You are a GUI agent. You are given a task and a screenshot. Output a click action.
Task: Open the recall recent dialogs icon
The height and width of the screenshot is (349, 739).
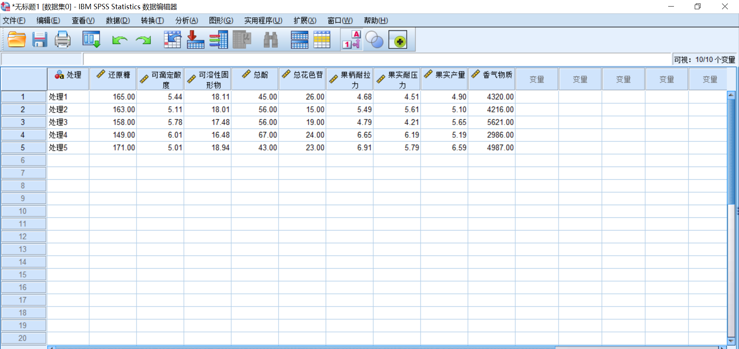pyautogui.click(x=91, y=40)
